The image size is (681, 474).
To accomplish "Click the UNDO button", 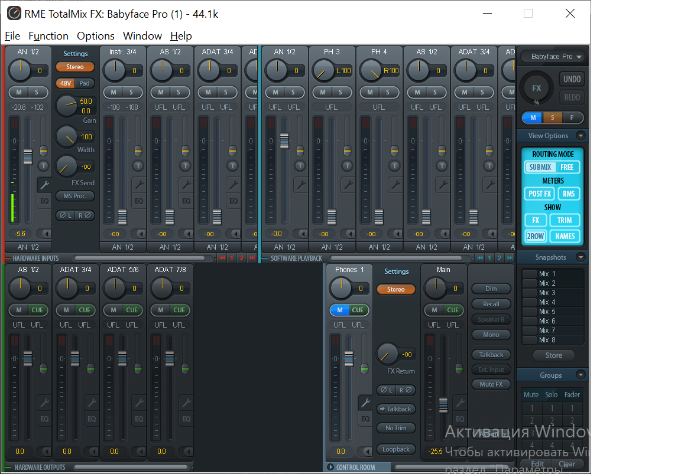I will pos(572,79).
